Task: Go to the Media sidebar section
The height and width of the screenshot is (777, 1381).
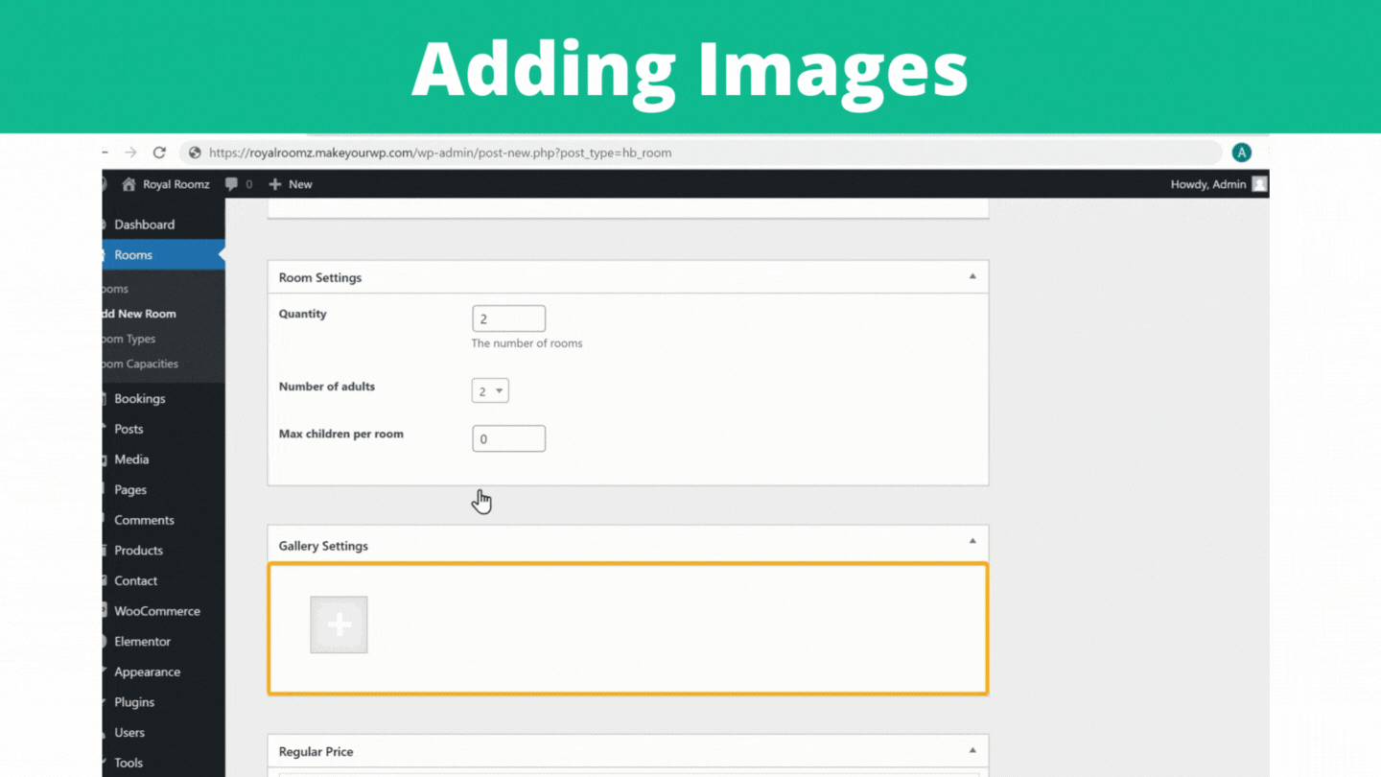Action: (131, 459)
